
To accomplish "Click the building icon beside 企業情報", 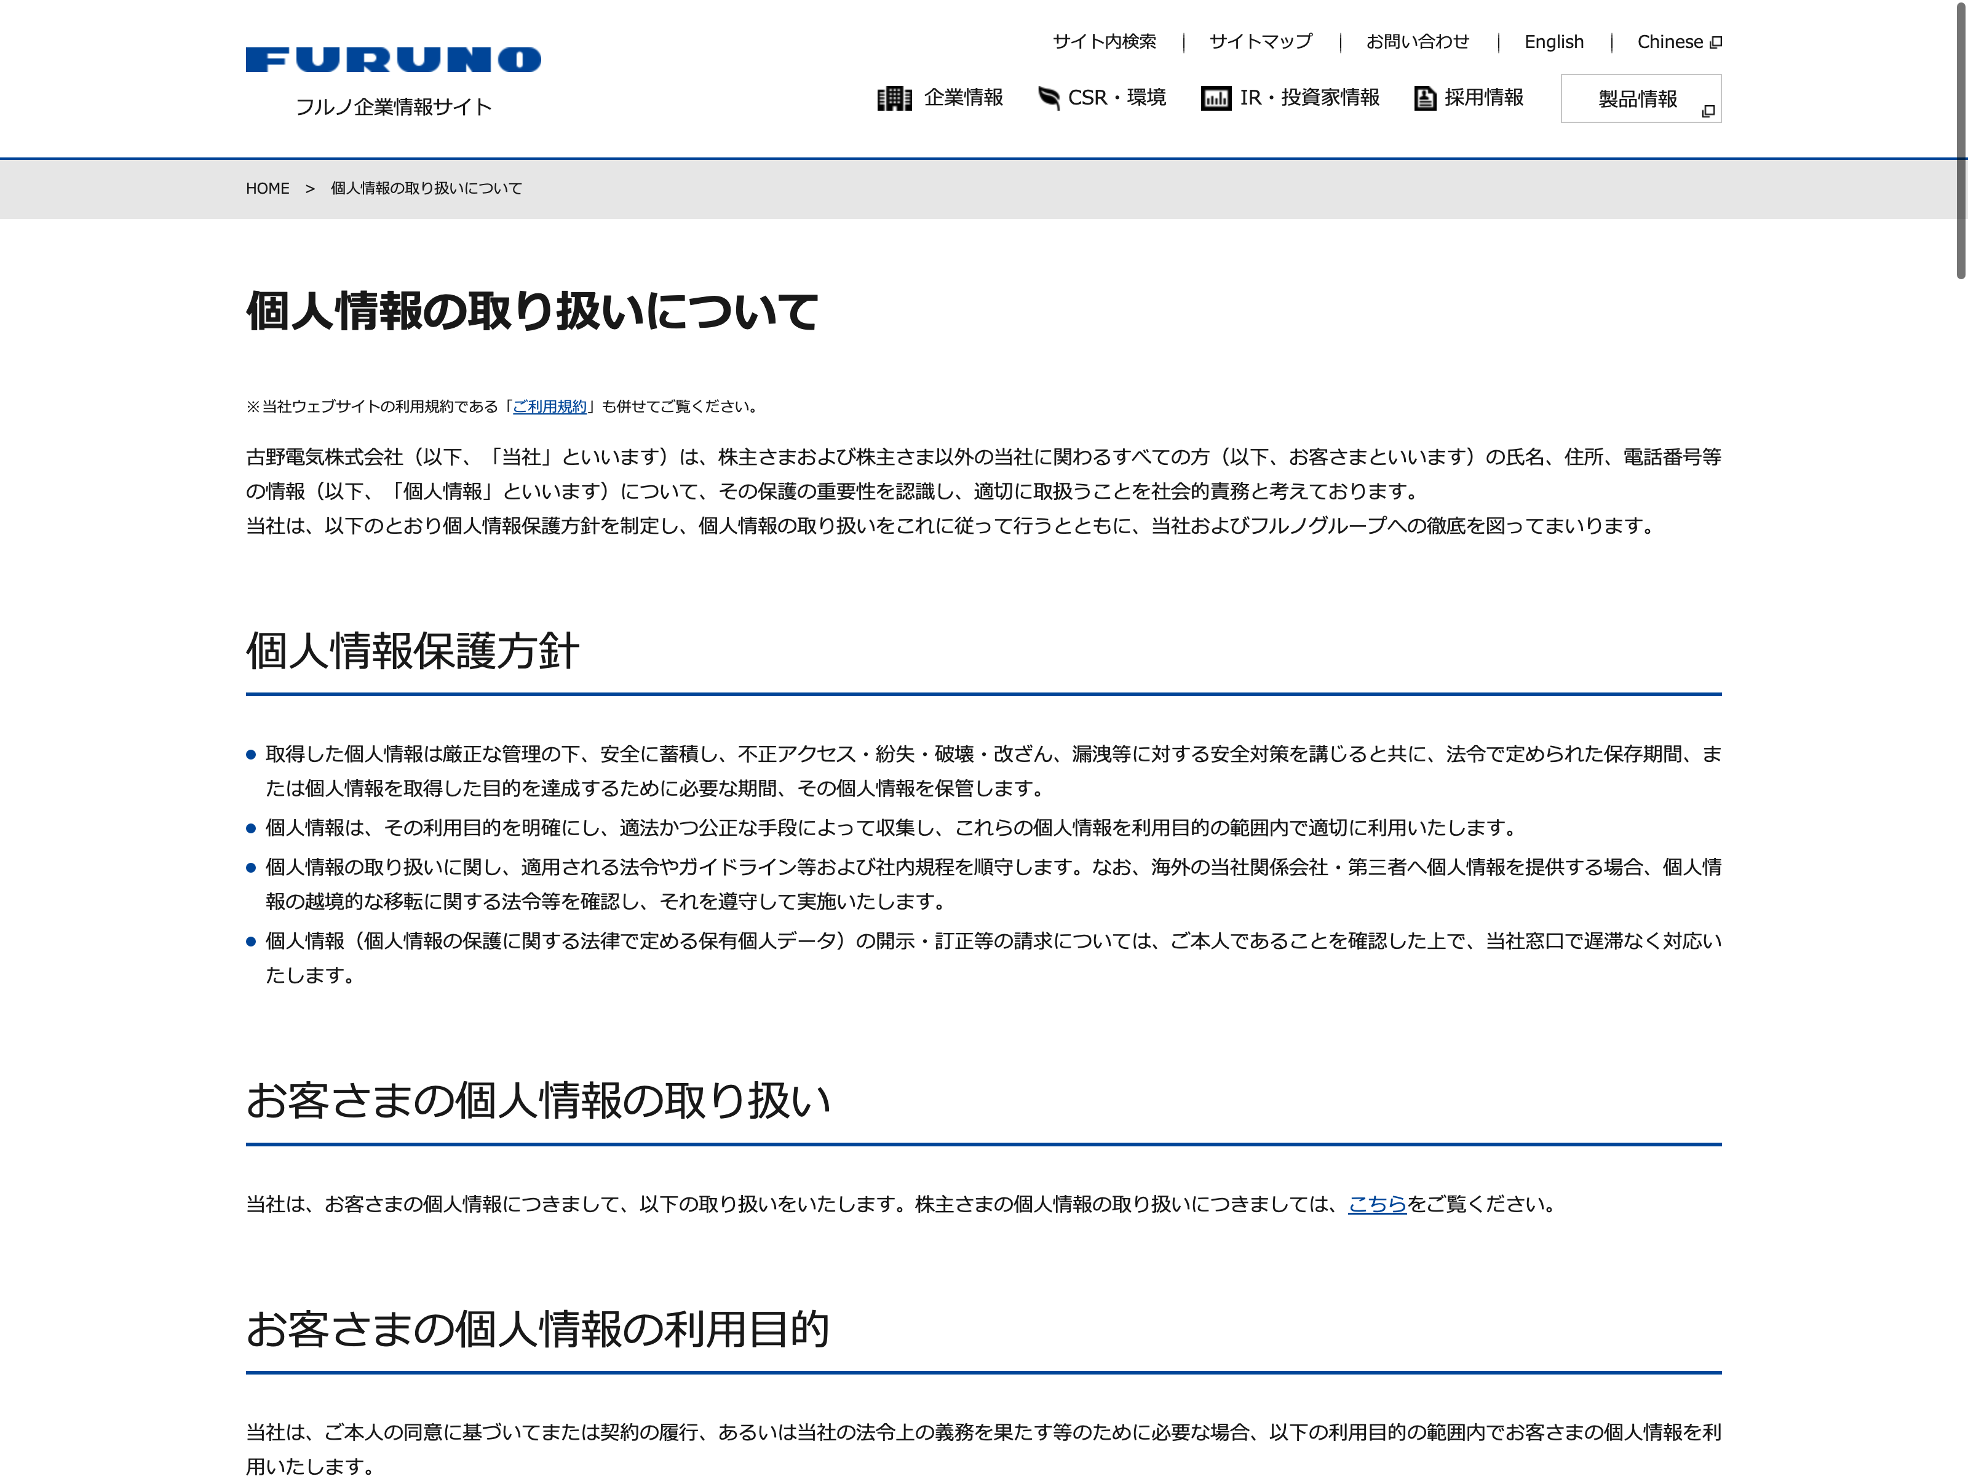I will click(x=893, y=98).
